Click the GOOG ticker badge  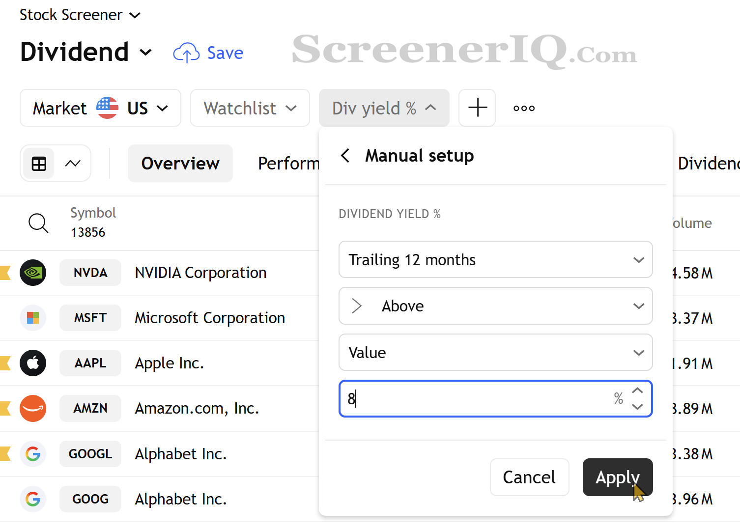[90, 499]
